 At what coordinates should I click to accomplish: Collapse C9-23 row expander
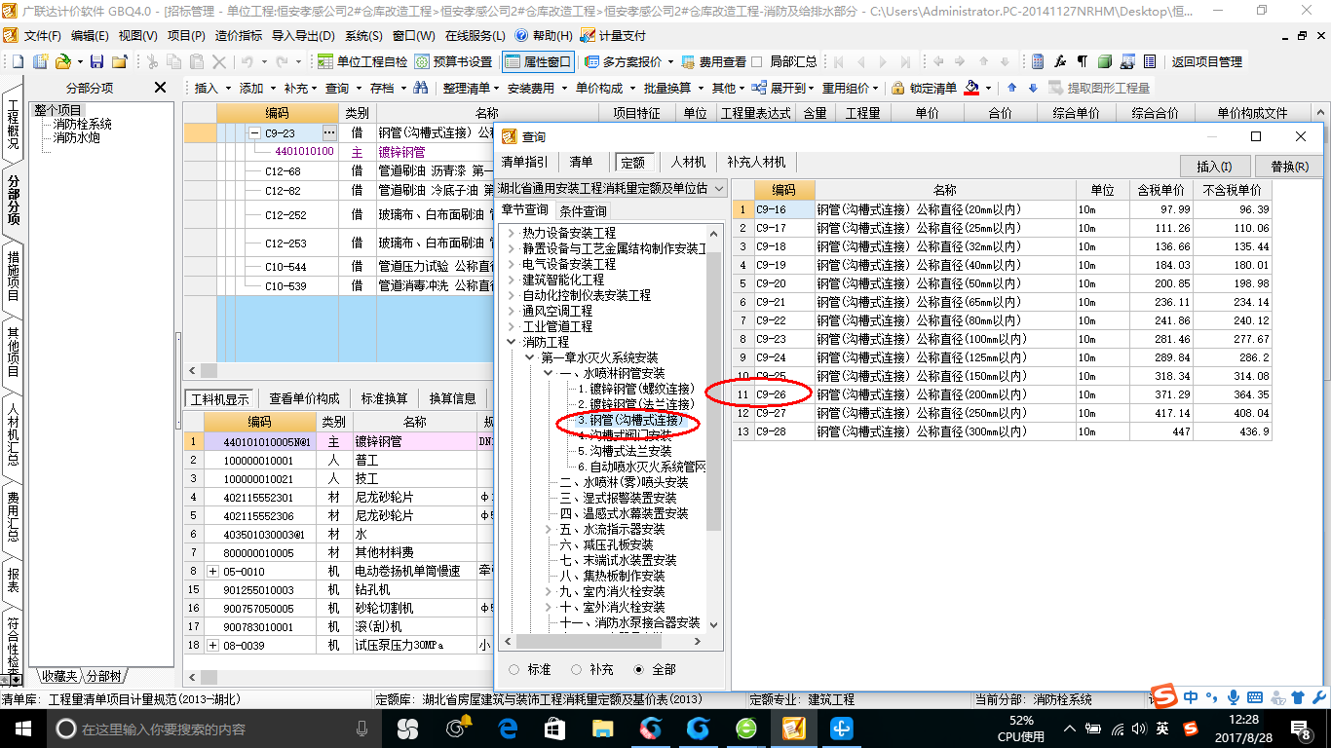tap(254, 133)
